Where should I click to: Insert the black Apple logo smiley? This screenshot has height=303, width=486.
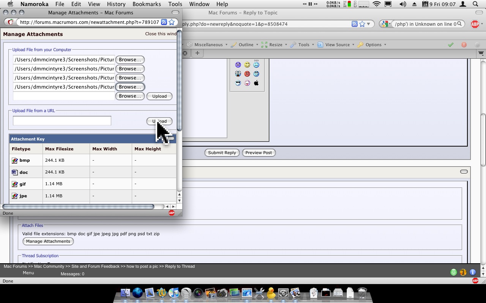[x=256, y=83]
